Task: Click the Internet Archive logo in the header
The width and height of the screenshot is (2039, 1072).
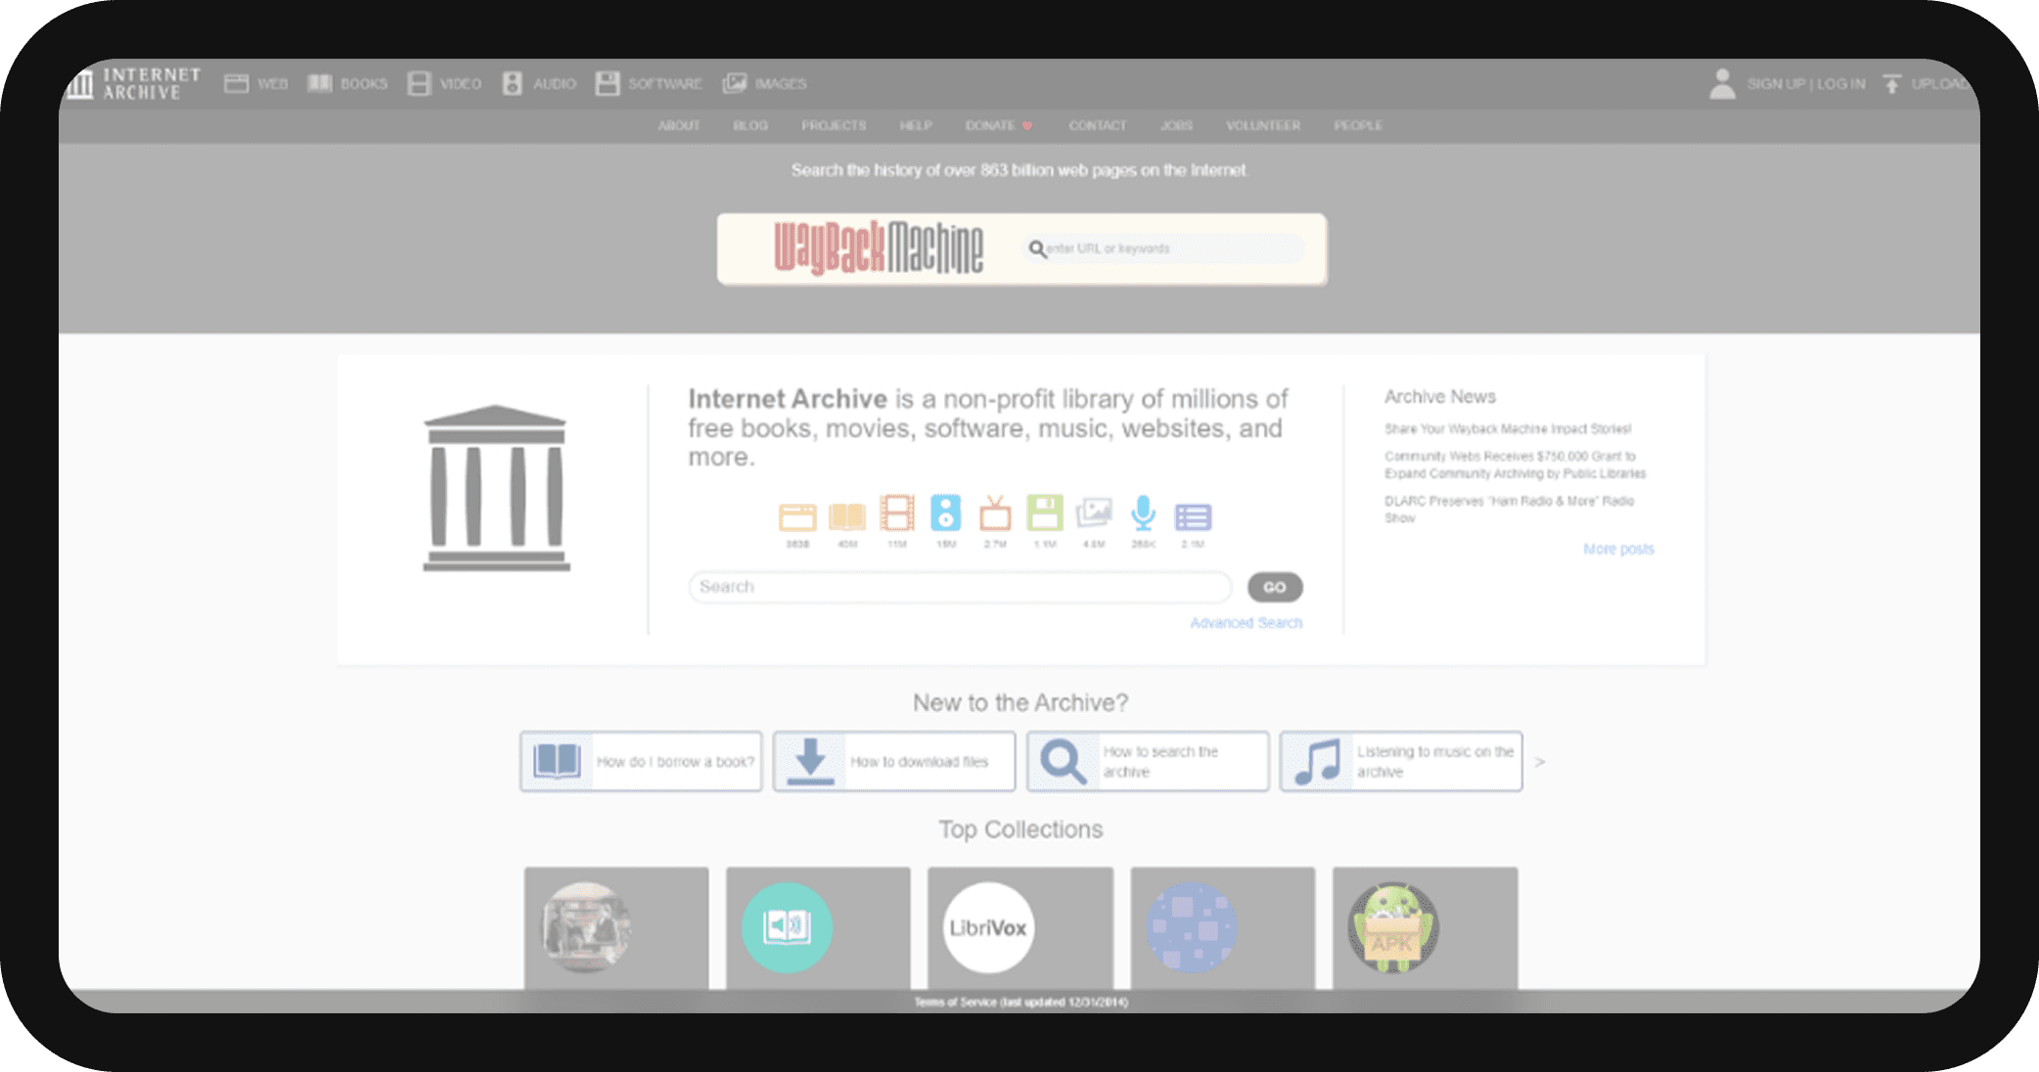Action: (x=132, y=83)
